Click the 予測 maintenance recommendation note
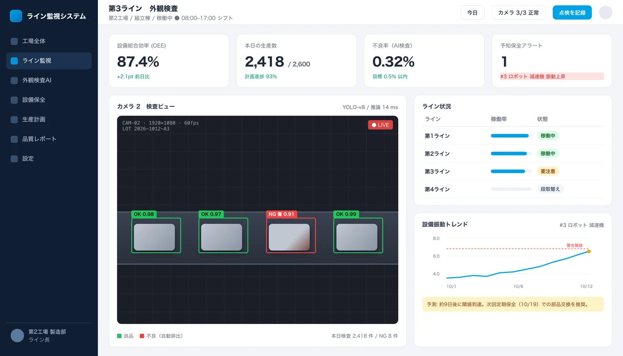The width and height of the screenshot is (623, 356). pos(513,304)
